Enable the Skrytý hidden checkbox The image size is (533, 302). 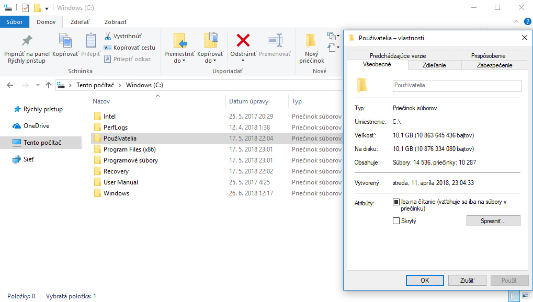point(396,221)
